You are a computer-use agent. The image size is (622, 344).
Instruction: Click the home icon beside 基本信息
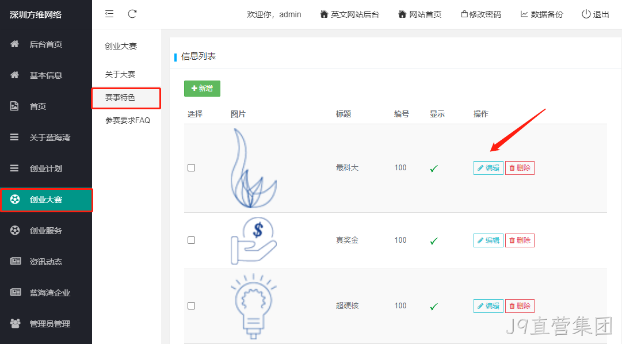15,75
